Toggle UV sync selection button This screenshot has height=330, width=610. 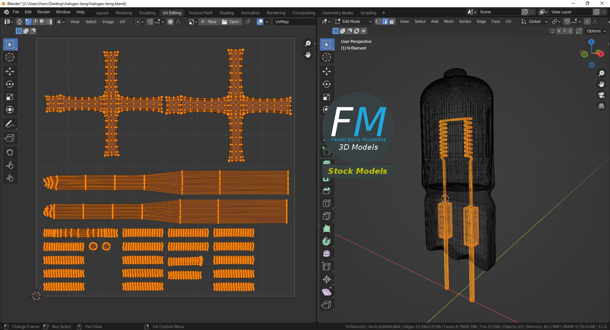pyautogui.click(x=19, y=22)
